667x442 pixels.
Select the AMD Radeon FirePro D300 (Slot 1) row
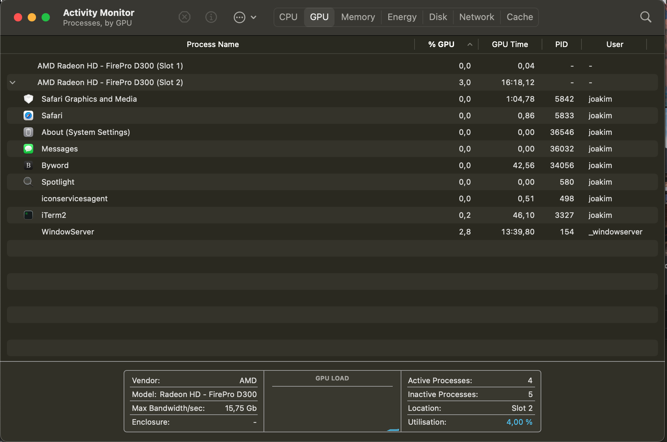332,66
